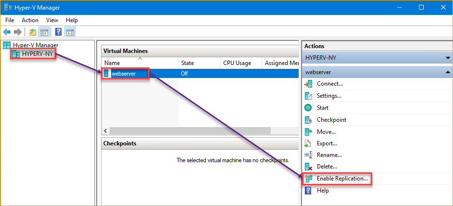Click the horizontal scrollbar left arrow
The image size is (453, 206).
(x=105, y=131)
